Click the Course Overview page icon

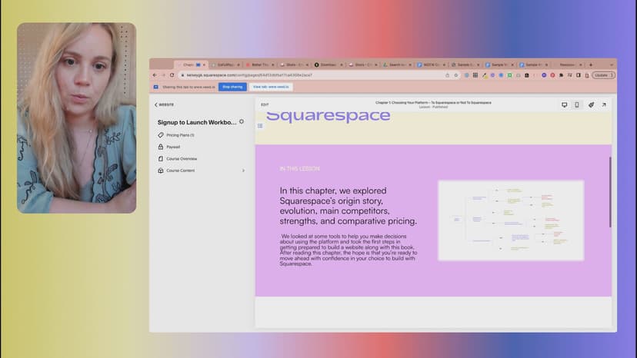[160, 158]
